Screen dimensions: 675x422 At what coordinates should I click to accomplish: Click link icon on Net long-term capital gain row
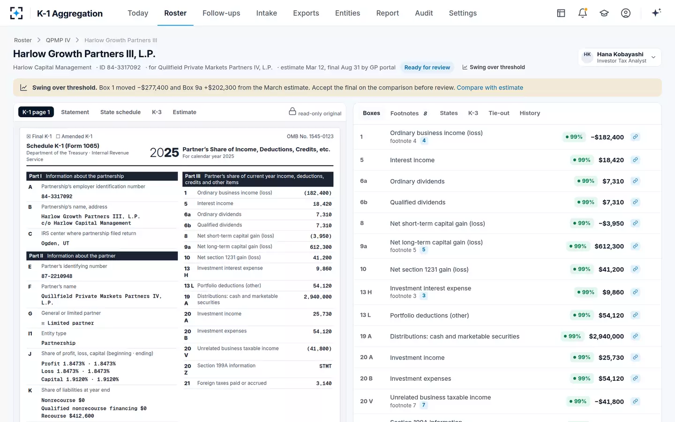pyautogui.click(x=635, y=246)
